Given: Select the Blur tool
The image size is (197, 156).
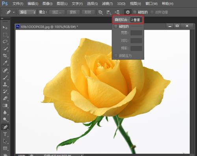Looking at the screenshot, I should coord(5,113).
